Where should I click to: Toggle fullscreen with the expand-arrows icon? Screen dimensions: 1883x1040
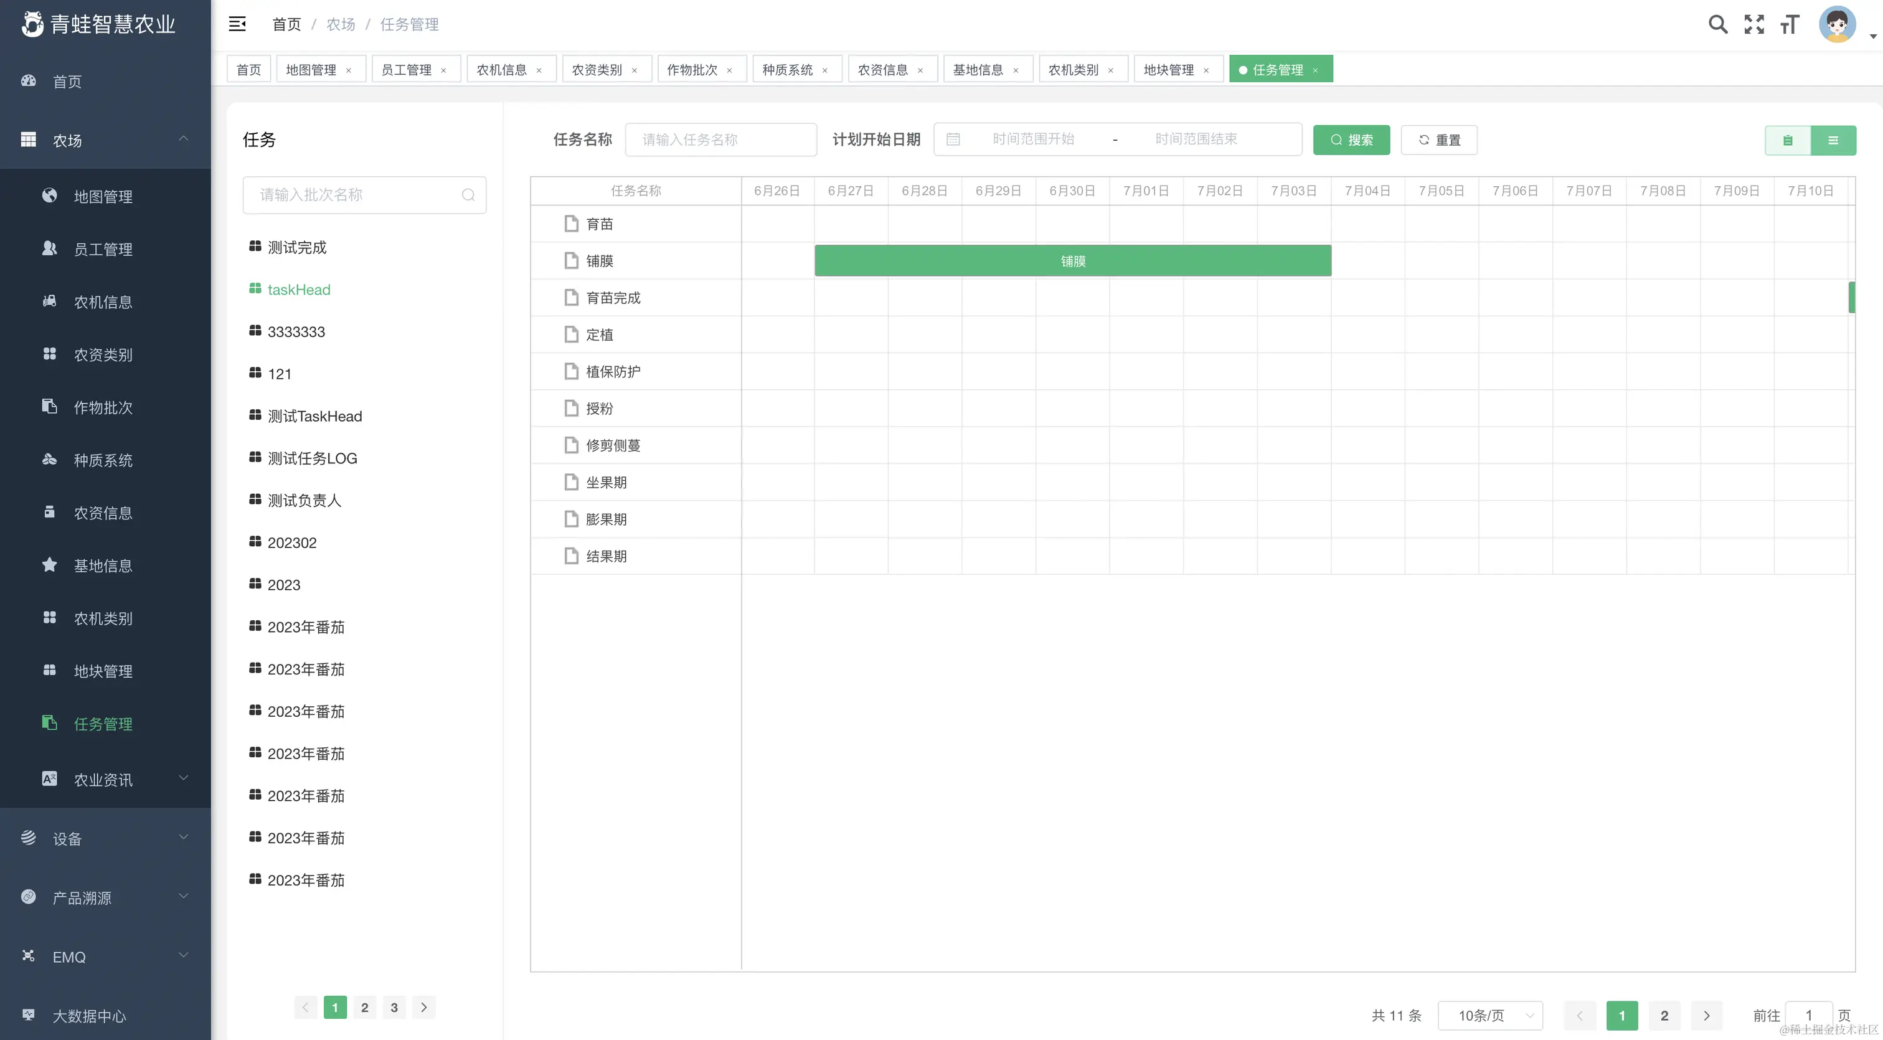click(x=1753, y=24)
